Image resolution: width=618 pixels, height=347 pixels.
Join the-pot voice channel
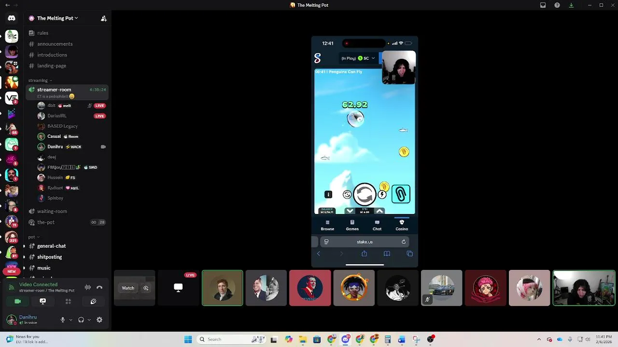67,222
